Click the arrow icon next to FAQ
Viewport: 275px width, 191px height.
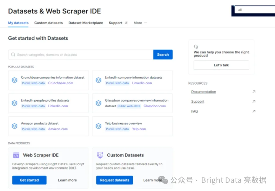[253, 111]
